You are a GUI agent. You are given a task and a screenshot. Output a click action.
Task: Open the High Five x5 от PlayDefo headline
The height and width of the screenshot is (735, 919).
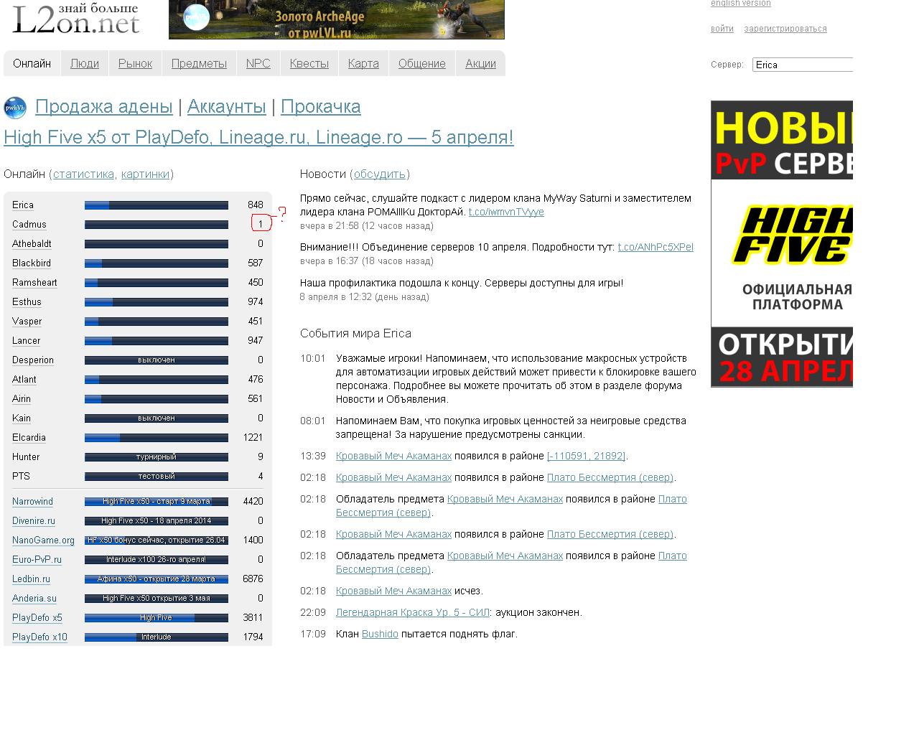coord(258,137)
